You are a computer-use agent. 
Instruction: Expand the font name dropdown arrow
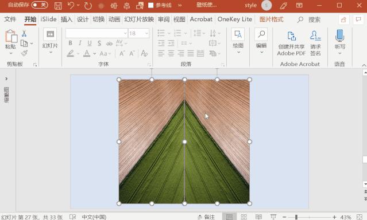point(125,33)
